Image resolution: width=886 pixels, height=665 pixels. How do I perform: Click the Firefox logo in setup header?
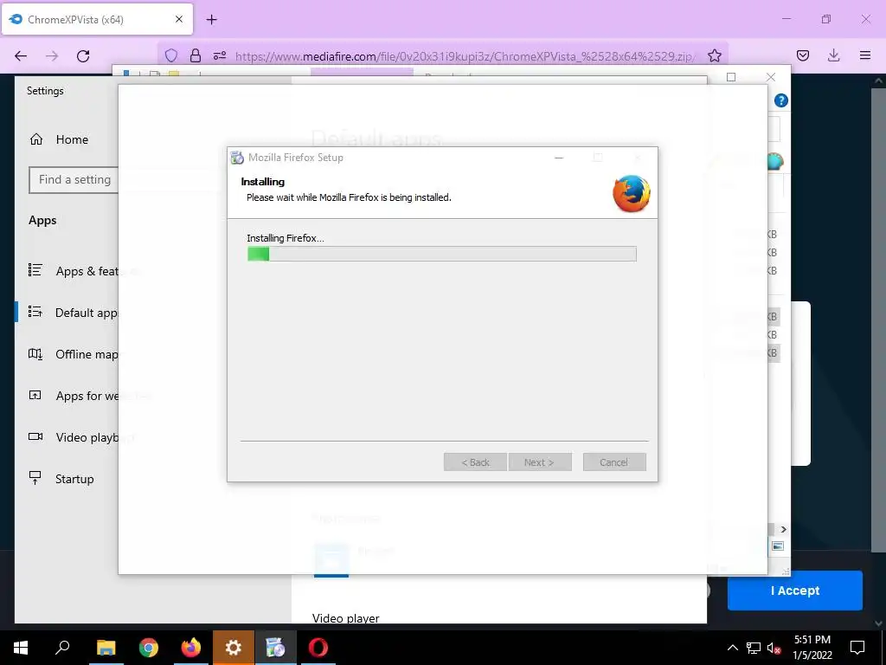(x=631, y=193)
